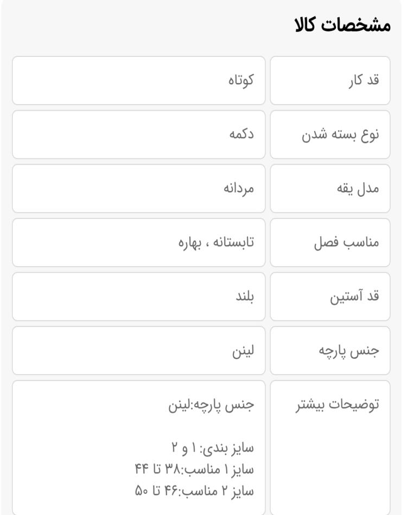Select the سایز ۲ مناسب:۴۶ تا ۵۰ line

[x=194, y=491]
